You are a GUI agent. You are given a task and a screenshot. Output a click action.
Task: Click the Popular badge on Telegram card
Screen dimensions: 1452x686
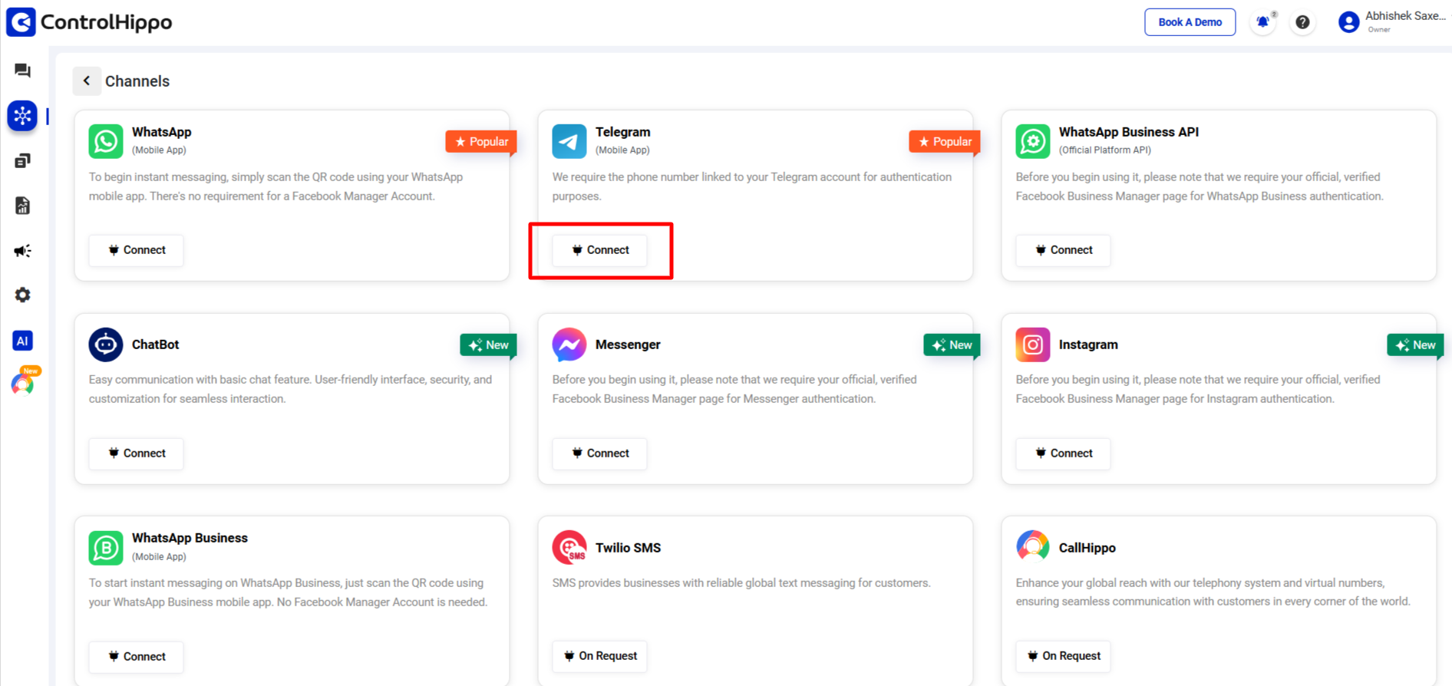coord(945,142)
